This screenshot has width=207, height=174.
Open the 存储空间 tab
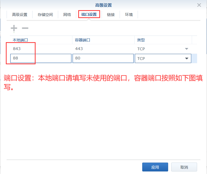(x=45, y=14)
